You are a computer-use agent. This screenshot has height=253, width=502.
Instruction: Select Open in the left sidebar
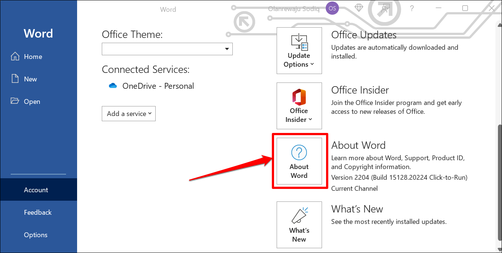[x=32, y=102]
